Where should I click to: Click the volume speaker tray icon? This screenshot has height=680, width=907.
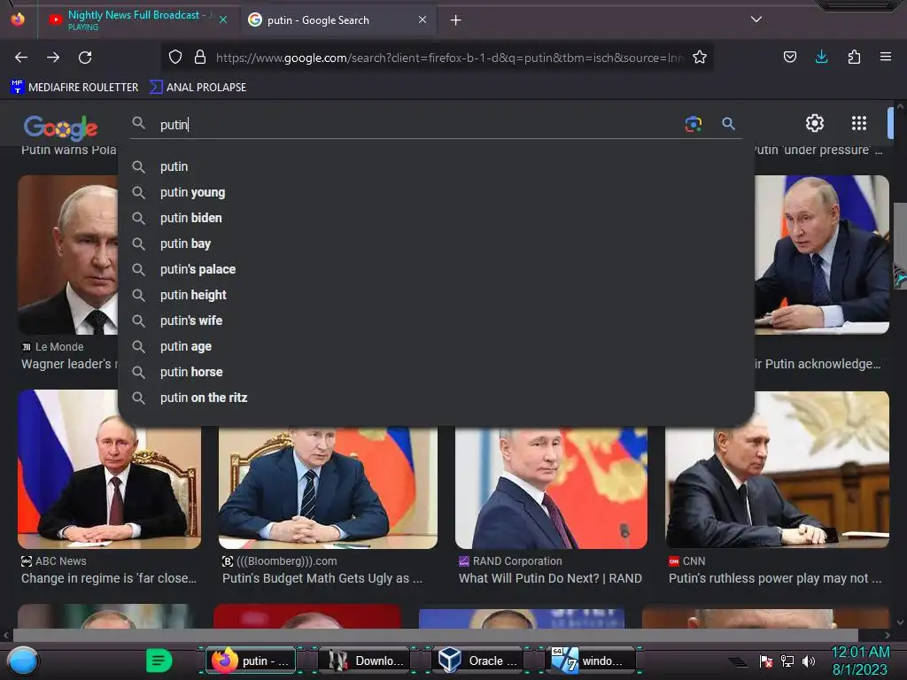pos(809,661)
